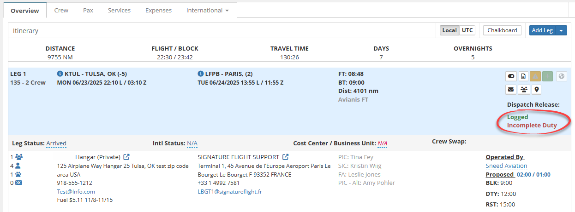Click the LBGT1@signatureflight.fr email link
The height and width of the screenshot is (212, 575).
tap(230, 192)
